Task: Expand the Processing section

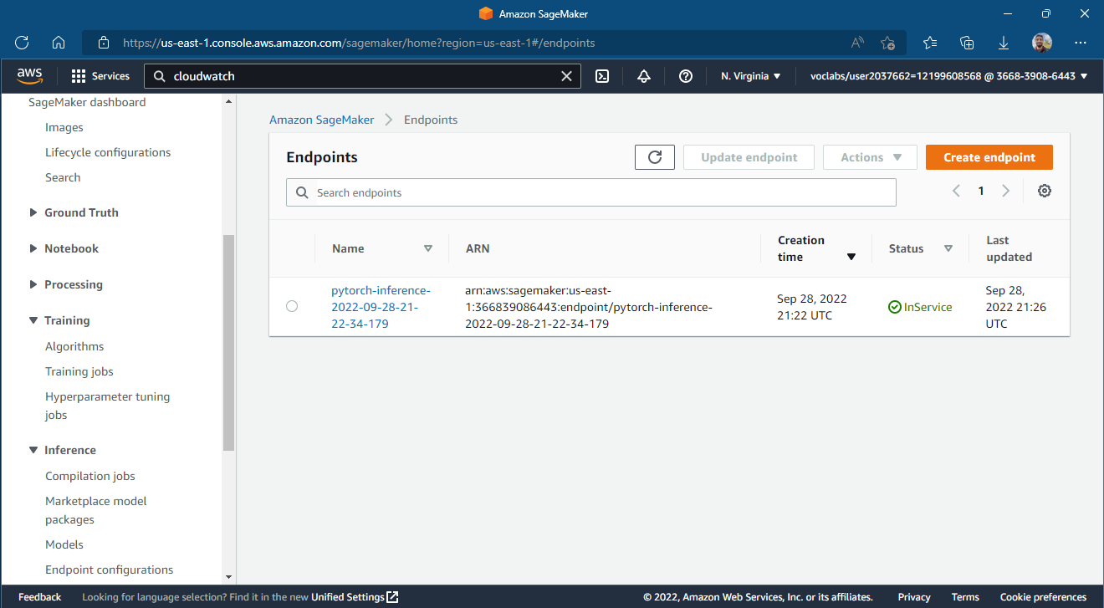Action: coord(33,284)
